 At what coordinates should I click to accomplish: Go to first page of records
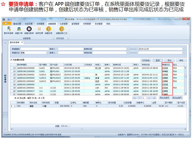(135, 98)
